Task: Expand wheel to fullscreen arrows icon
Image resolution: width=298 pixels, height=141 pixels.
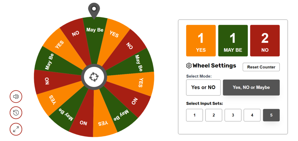Action: [16, 129]
